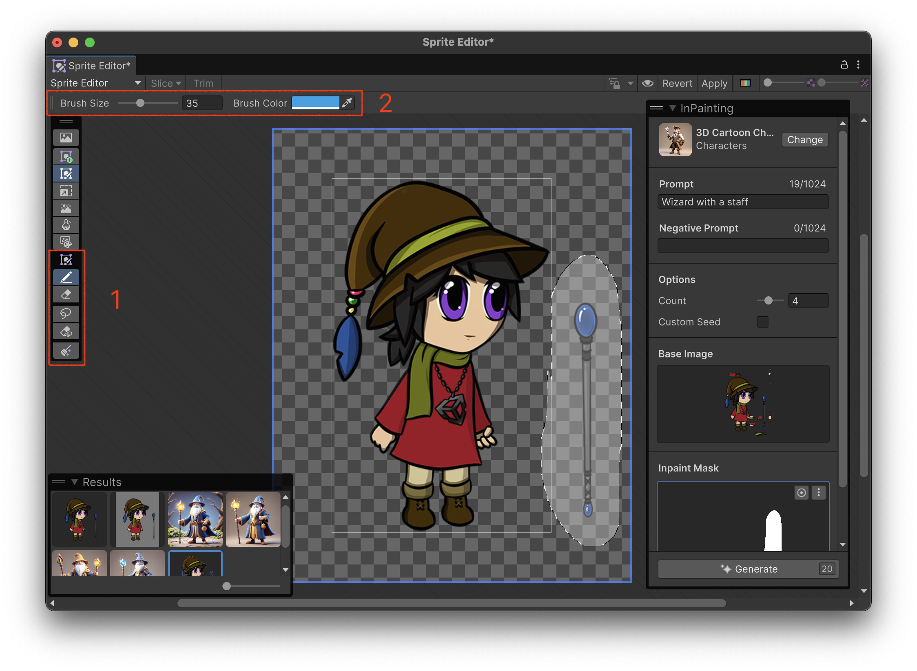This screenshot has height=671, width=917.
Task: Select the Pencil brush tool
Action: [66, 277]
